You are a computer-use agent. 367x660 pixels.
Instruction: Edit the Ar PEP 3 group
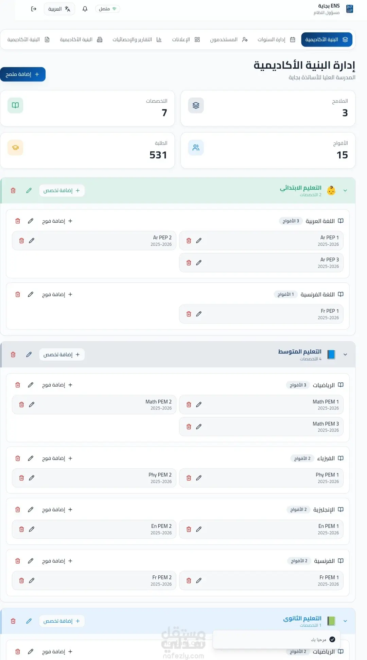(199, 263)
